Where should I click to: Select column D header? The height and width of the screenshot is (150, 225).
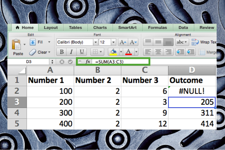click(x=192, y=70)
